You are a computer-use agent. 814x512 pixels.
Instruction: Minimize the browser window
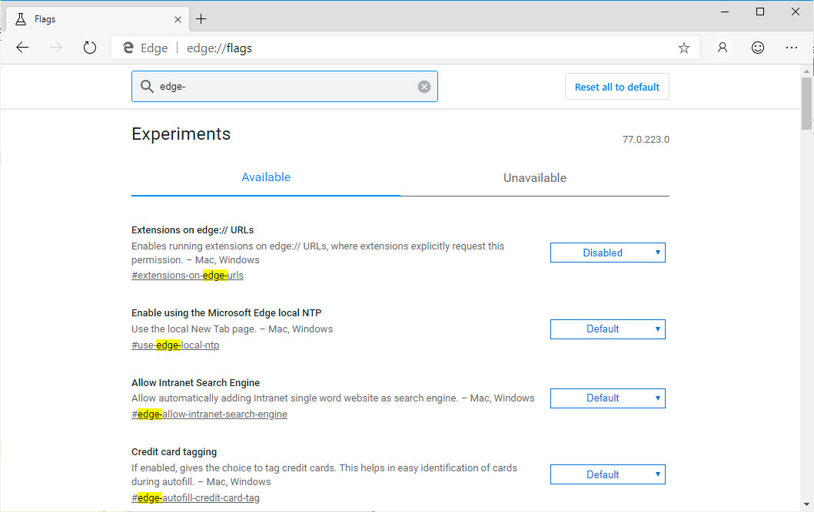pos(725,12)
